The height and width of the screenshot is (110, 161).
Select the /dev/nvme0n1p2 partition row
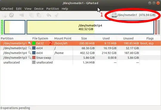pos(80,48)
